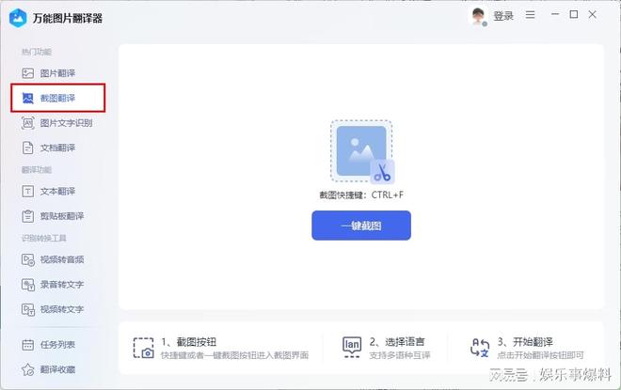Click the 任务列表 calendar icon

tap(27, 345)
